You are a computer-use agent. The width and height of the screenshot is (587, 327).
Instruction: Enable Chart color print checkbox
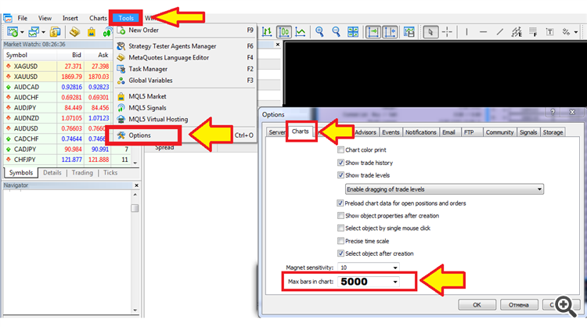click(340, 150)
